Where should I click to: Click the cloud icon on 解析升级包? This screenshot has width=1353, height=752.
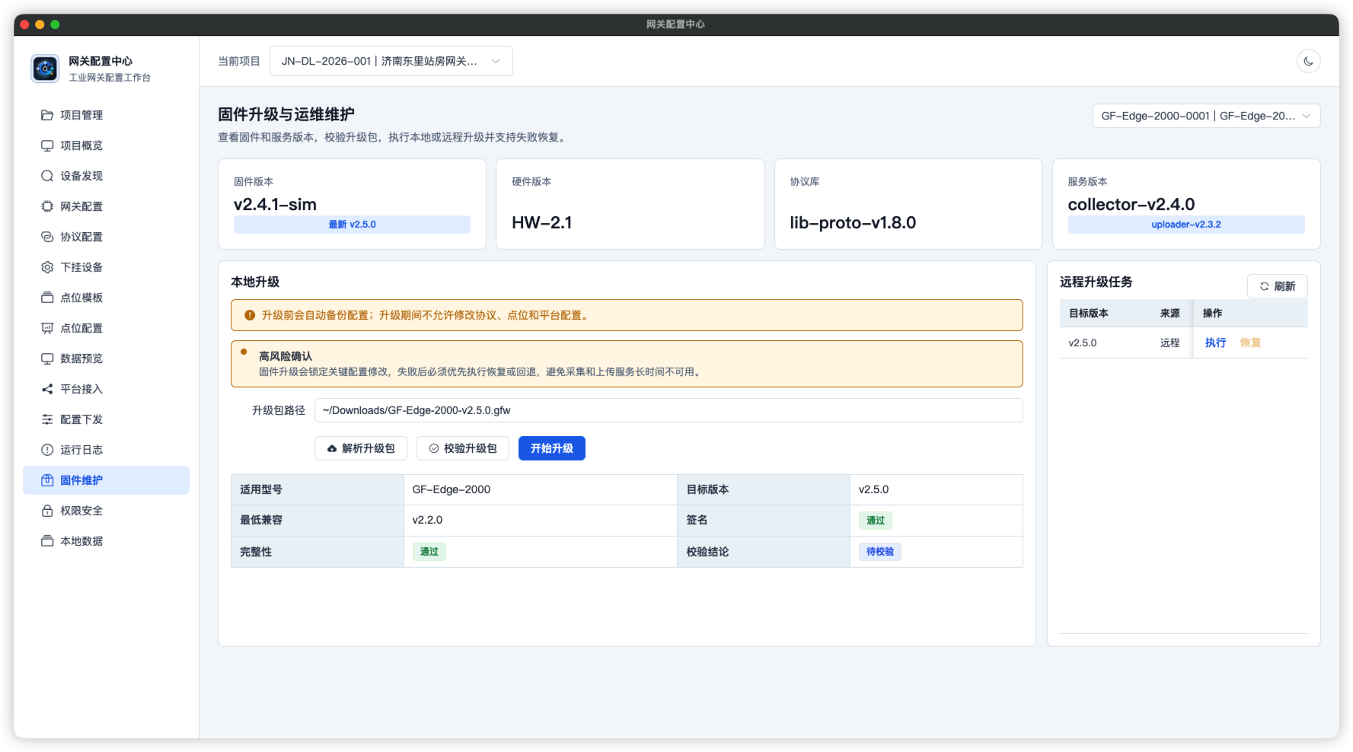pos(332,448)
